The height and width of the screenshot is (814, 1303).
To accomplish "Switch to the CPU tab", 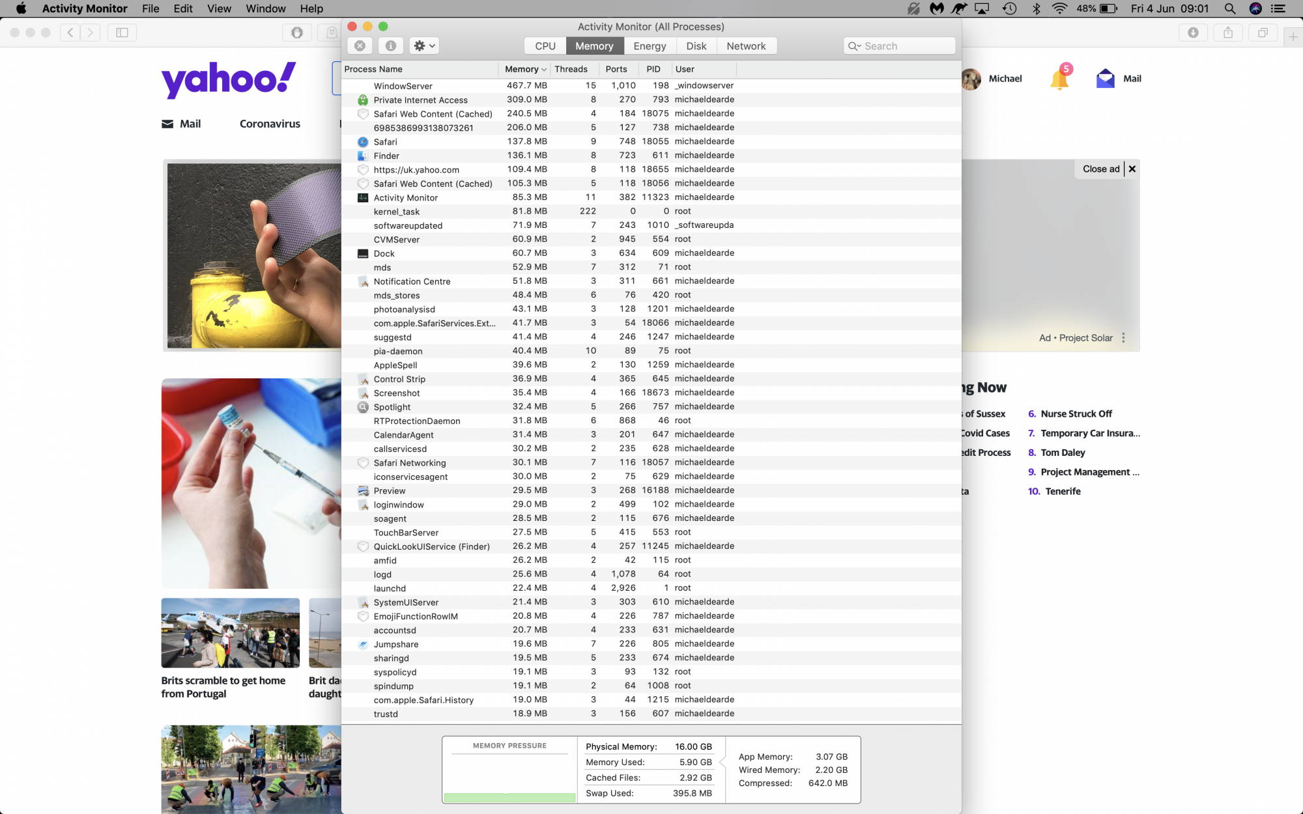I will point(545,46).
